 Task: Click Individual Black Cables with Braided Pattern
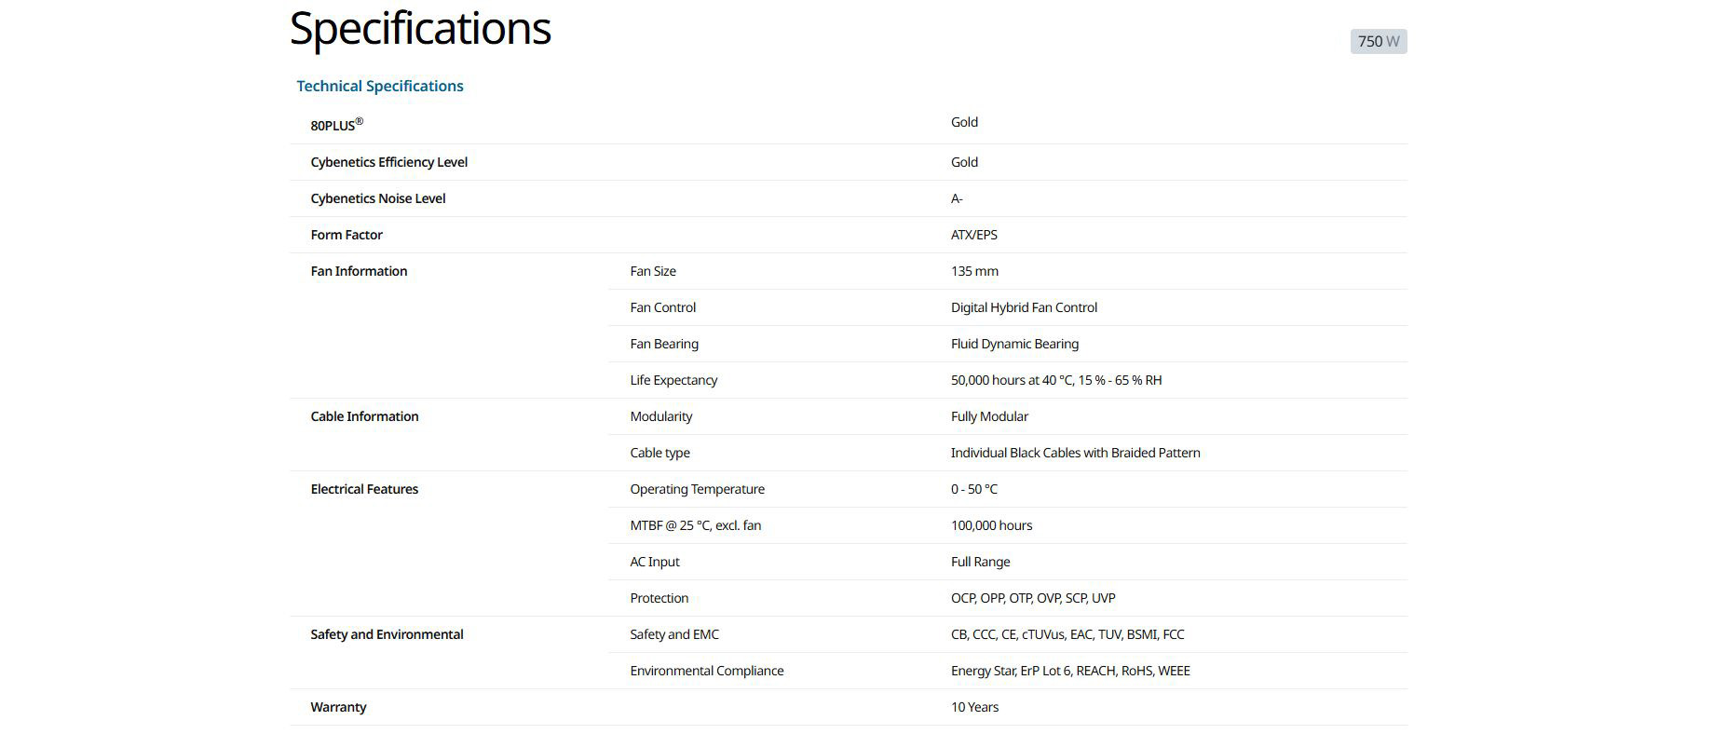1075,453
